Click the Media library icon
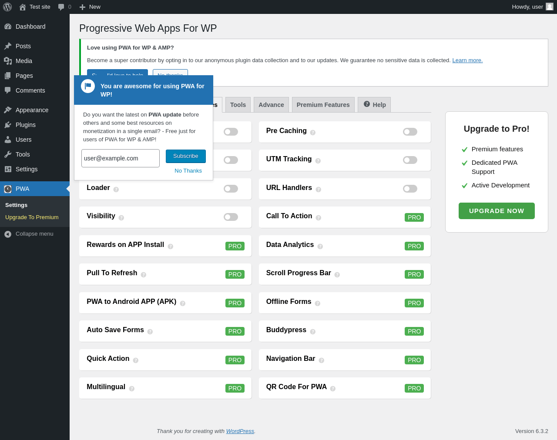The image size is (557, 440). (x=8, y=61)
